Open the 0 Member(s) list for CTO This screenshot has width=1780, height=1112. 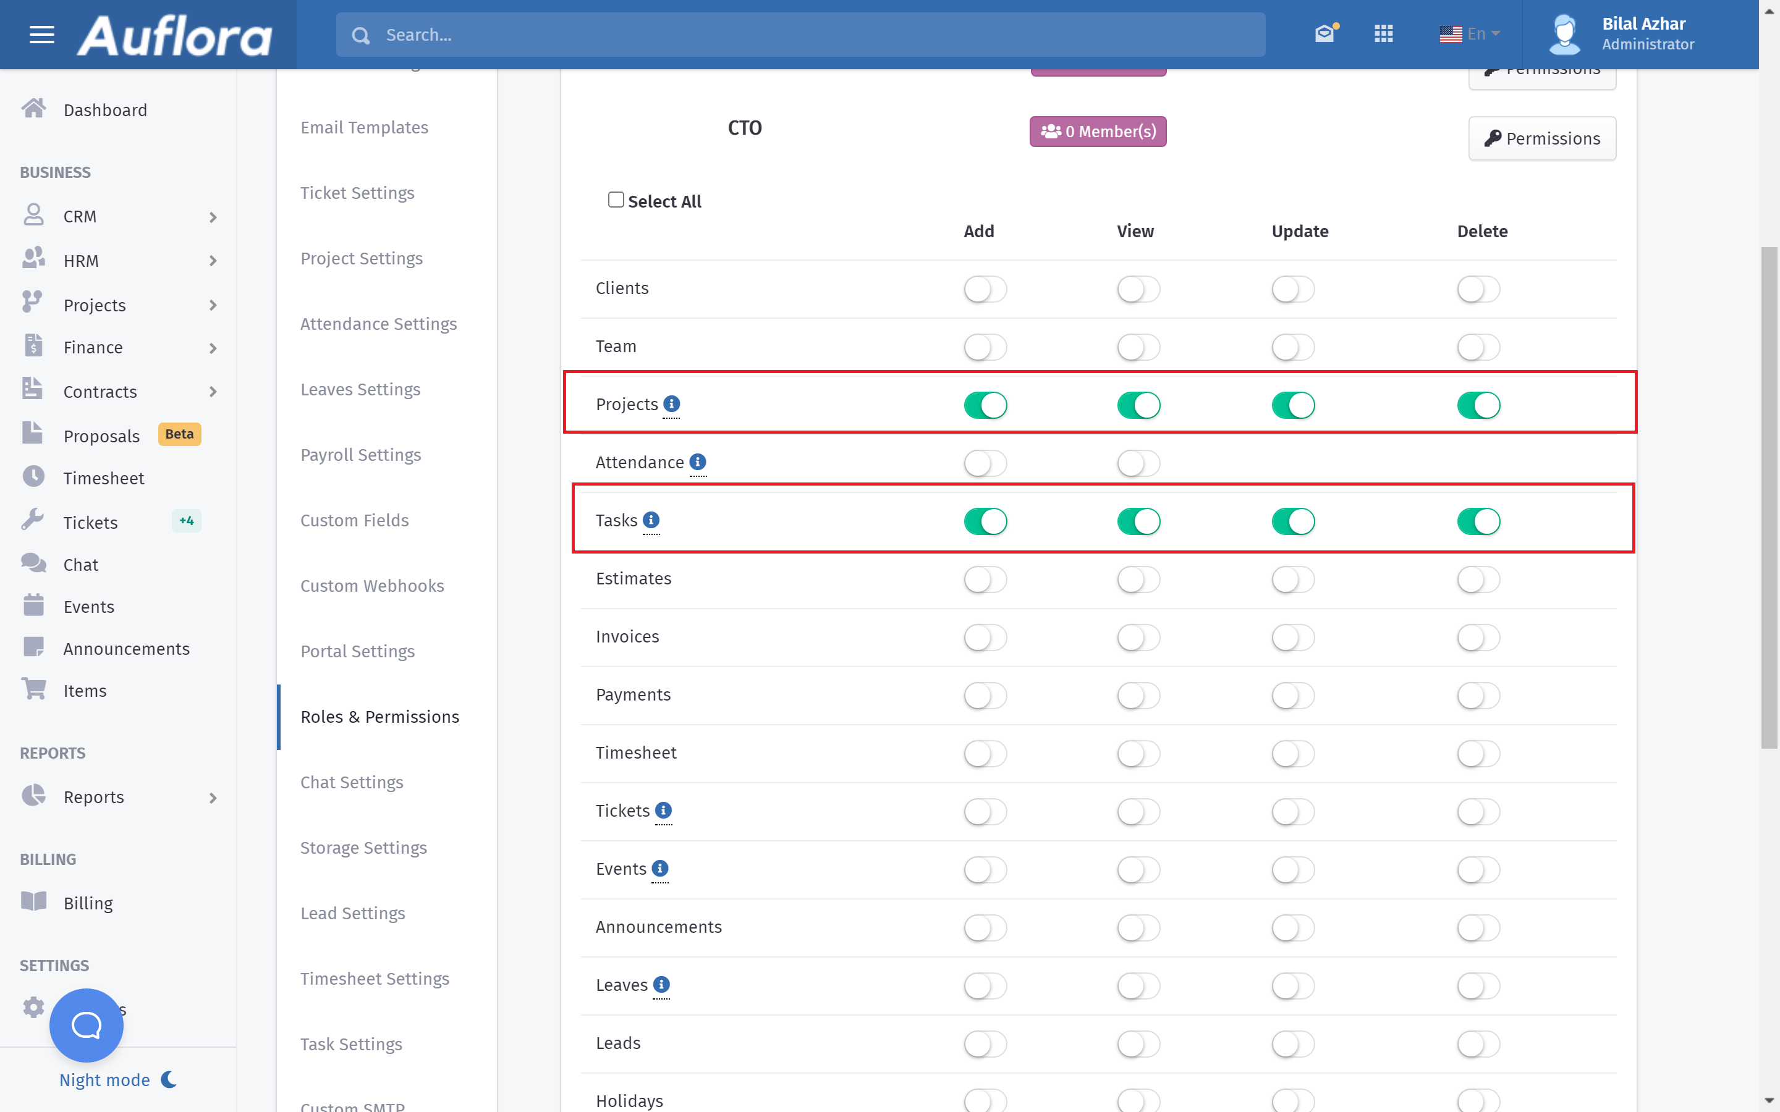(1096, 131)
